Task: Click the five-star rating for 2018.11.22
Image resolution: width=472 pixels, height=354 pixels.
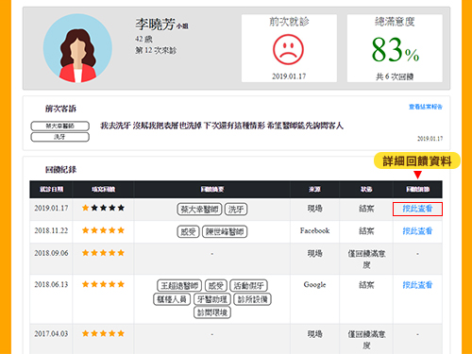Action: [x=103, y=230]
